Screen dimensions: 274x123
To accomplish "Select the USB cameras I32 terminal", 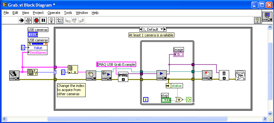I will tap(33, 34).
